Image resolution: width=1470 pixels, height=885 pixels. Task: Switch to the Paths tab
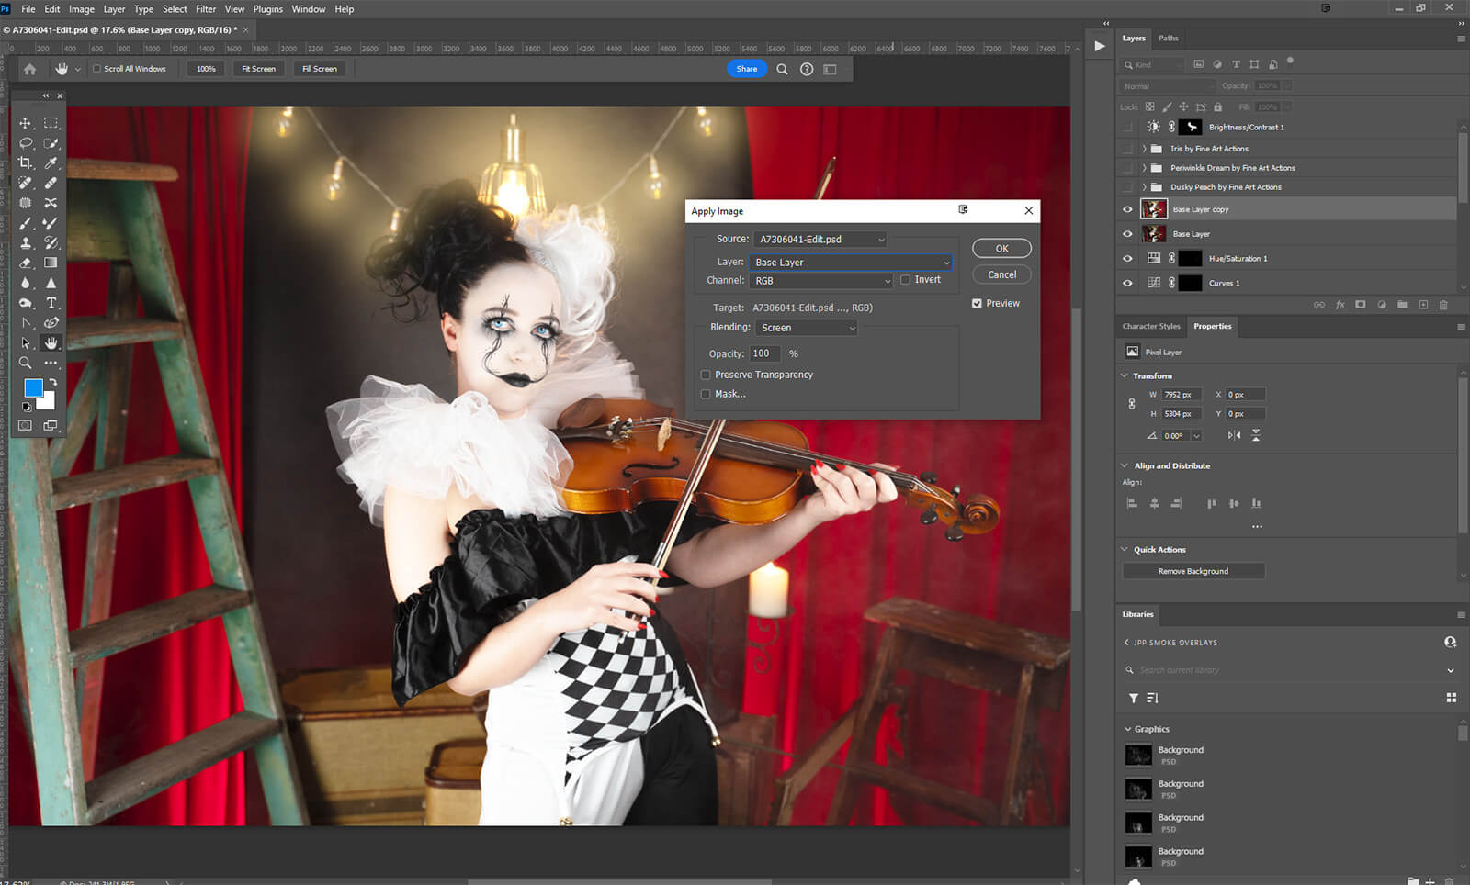click(1168, 39)
